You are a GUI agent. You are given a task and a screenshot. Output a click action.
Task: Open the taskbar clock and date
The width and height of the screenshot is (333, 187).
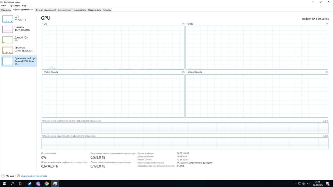tap(318, 184)
